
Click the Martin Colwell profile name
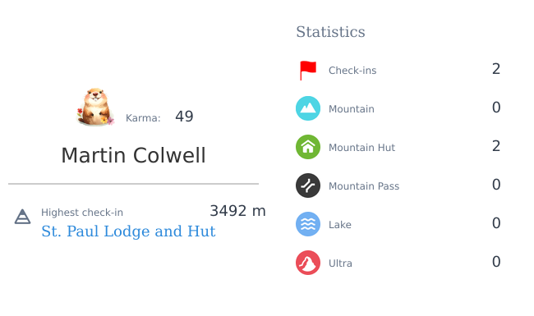click(133, 155)
